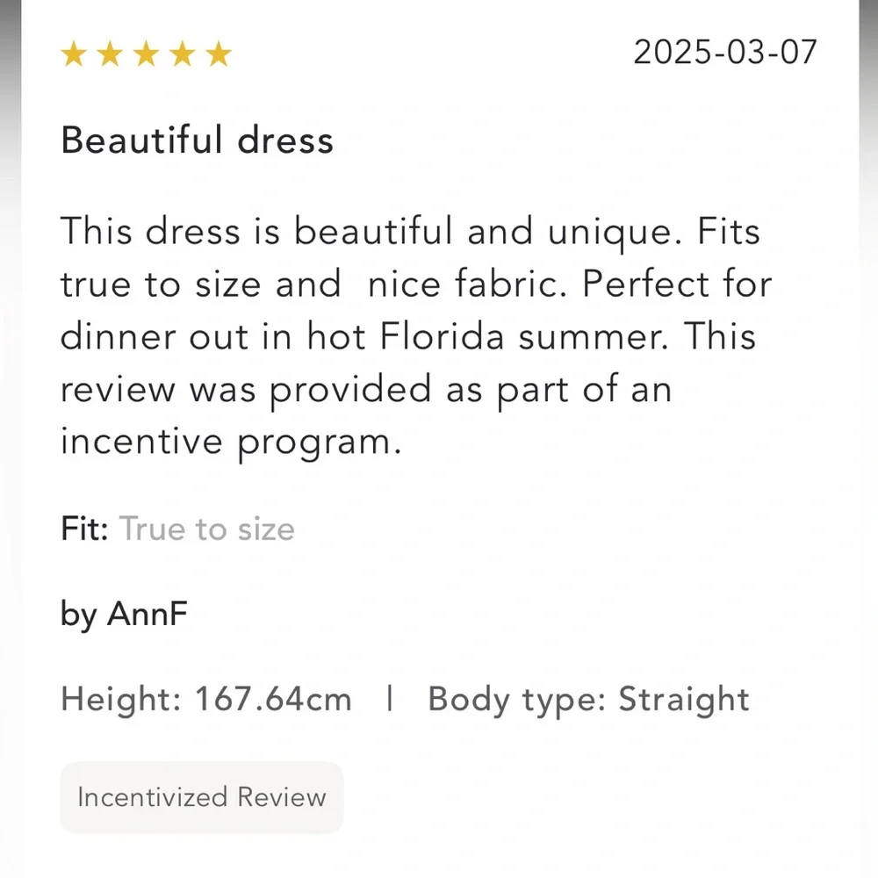Click the Body type: Straight text

coord(588,700)
